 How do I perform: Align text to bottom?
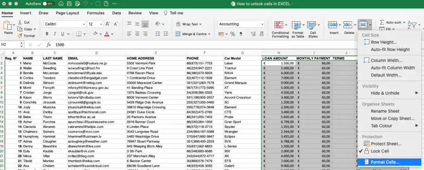coord(145,24)
